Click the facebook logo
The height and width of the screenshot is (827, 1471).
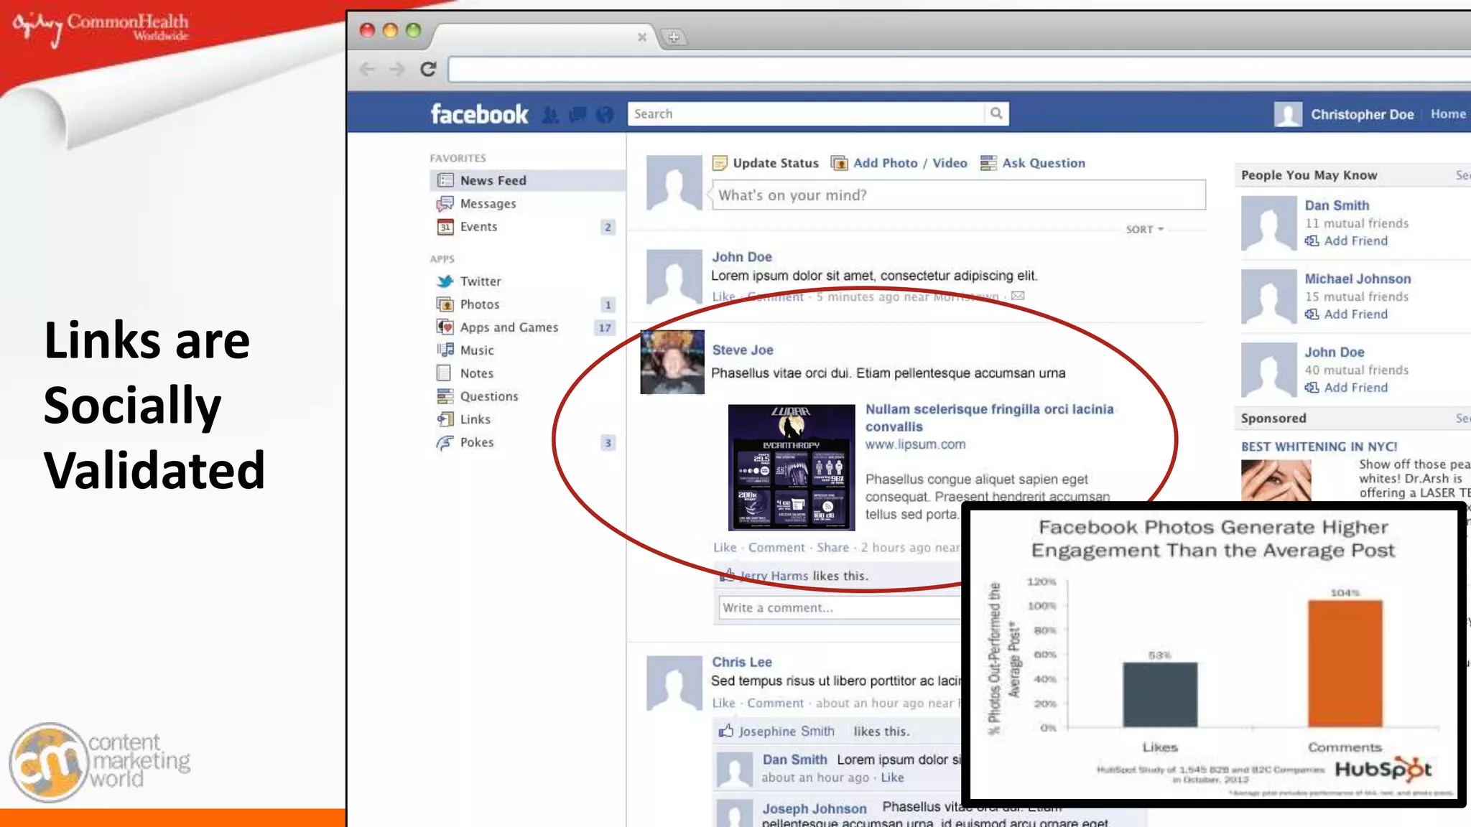tap(479, 114)
